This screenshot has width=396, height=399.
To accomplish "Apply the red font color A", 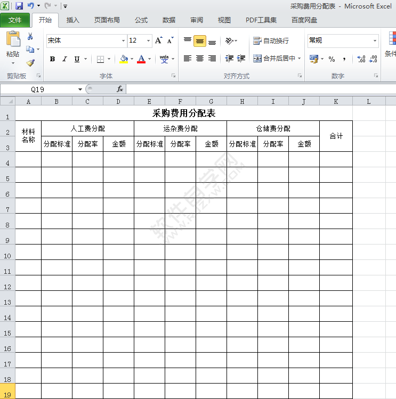I will [141, 59].
